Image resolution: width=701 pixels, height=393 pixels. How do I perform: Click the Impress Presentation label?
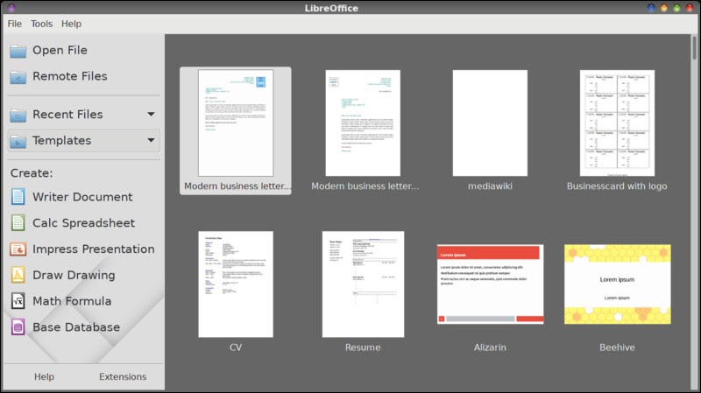(x=94, y=249)
